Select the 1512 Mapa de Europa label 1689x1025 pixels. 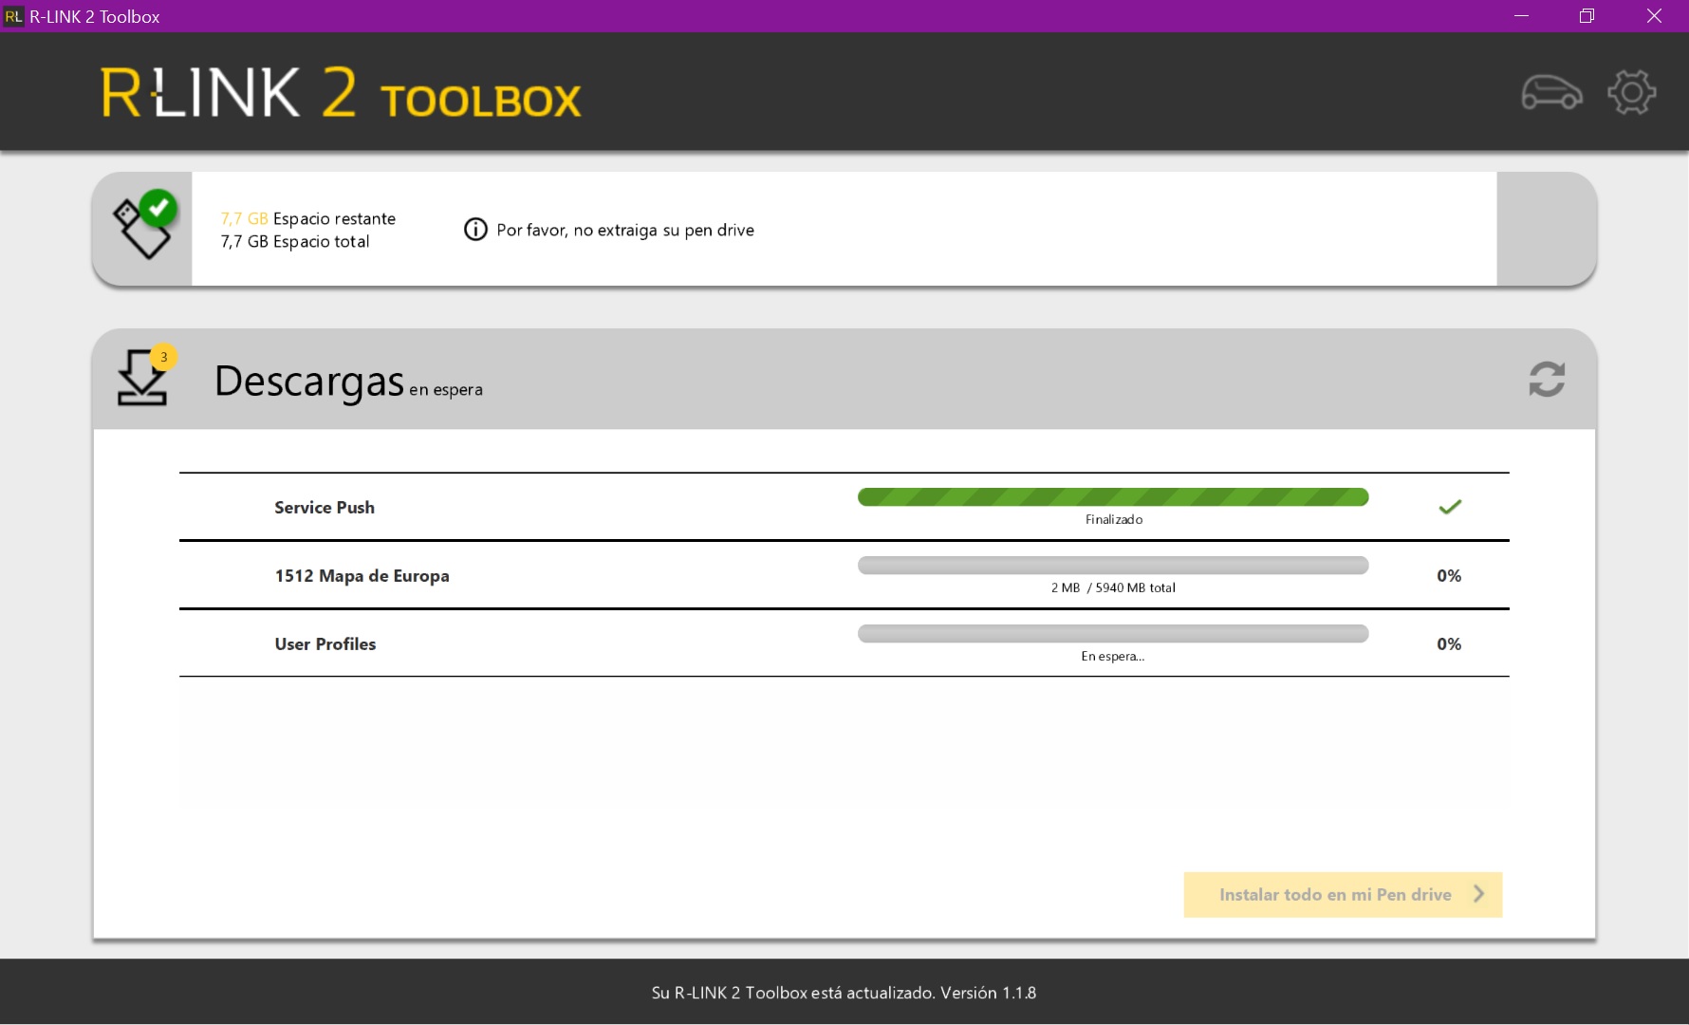(362, 575)
